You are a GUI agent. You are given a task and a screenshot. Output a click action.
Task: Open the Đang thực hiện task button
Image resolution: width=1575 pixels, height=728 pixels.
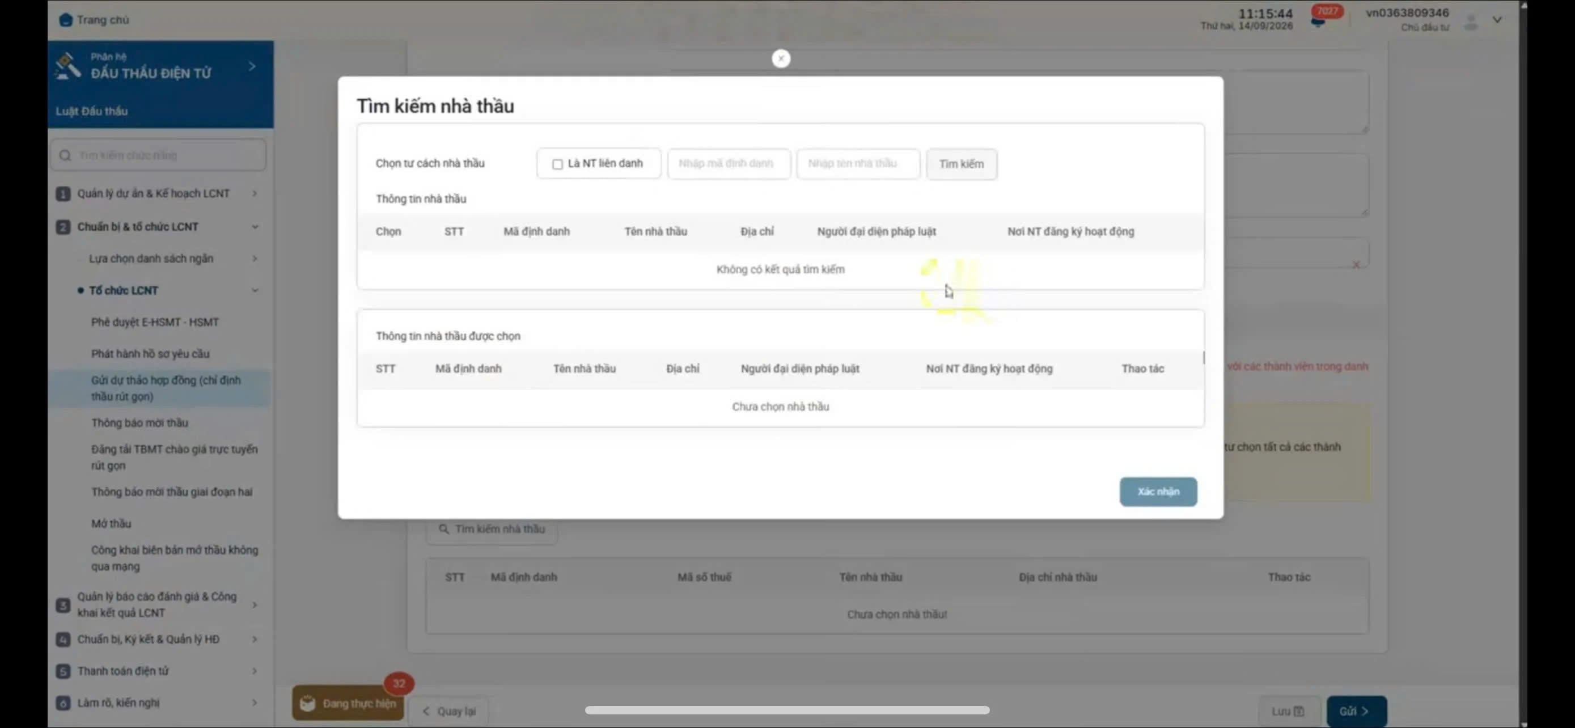(x=348, y=703)
